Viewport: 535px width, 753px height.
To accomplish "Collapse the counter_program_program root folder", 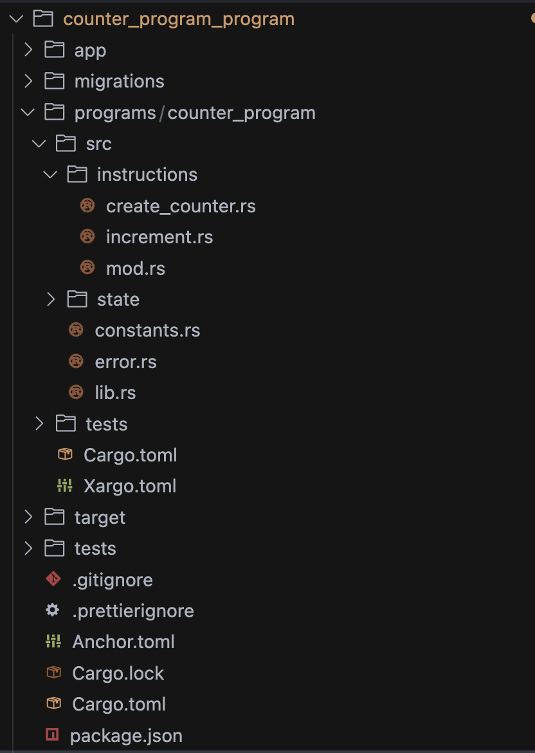I will [16, 19].
